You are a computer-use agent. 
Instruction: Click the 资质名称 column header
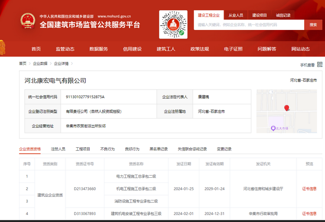click(x=136, y=164)
